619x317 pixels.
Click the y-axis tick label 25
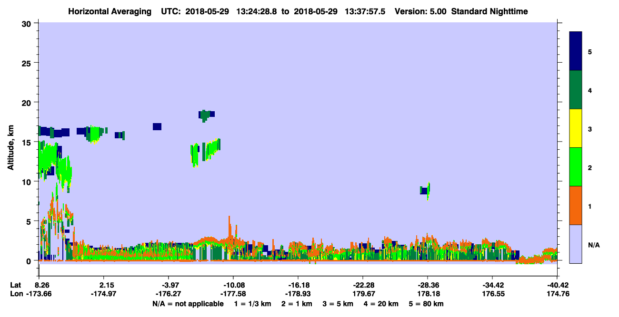point(28,63)
